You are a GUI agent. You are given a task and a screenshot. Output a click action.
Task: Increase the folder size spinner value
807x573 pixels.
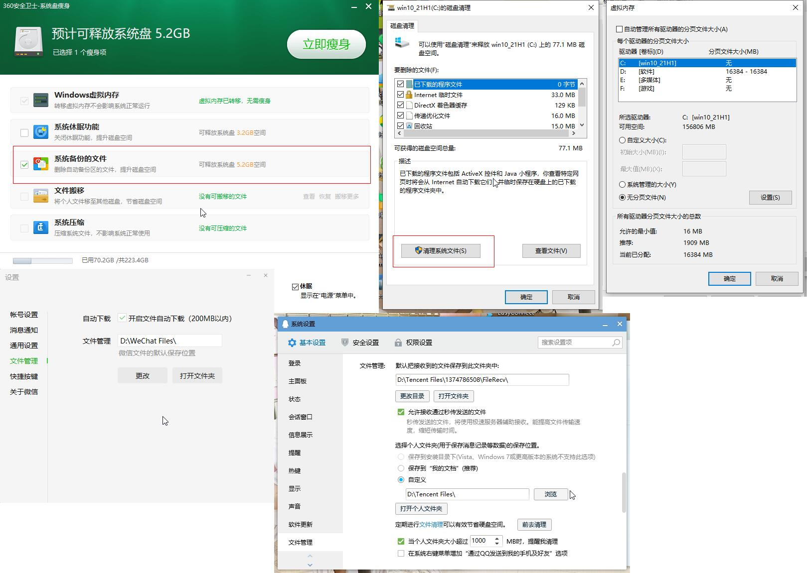tap(497, 539)
